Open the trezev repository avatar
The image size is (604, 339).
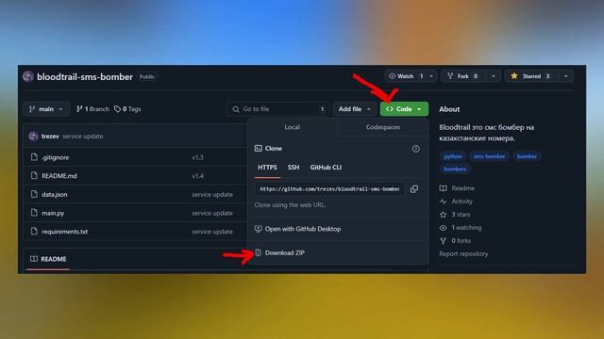pos(28,76)
